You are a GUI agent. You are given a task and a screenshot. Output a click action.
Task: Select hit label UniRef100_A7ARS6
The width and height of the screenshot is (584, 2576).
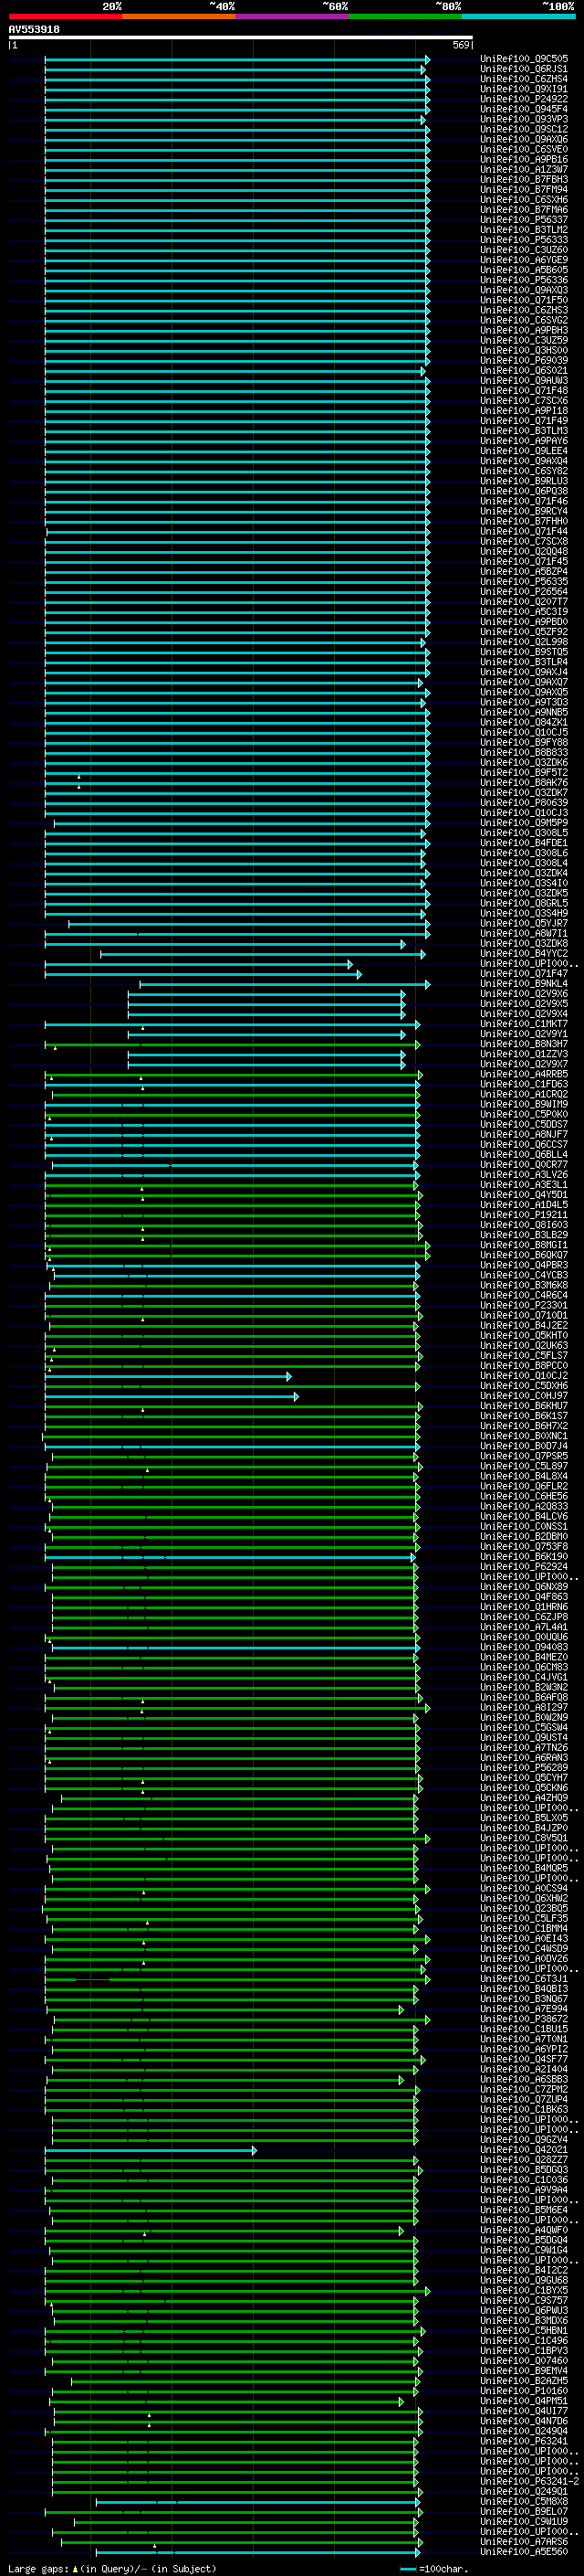click(524, 2541)
